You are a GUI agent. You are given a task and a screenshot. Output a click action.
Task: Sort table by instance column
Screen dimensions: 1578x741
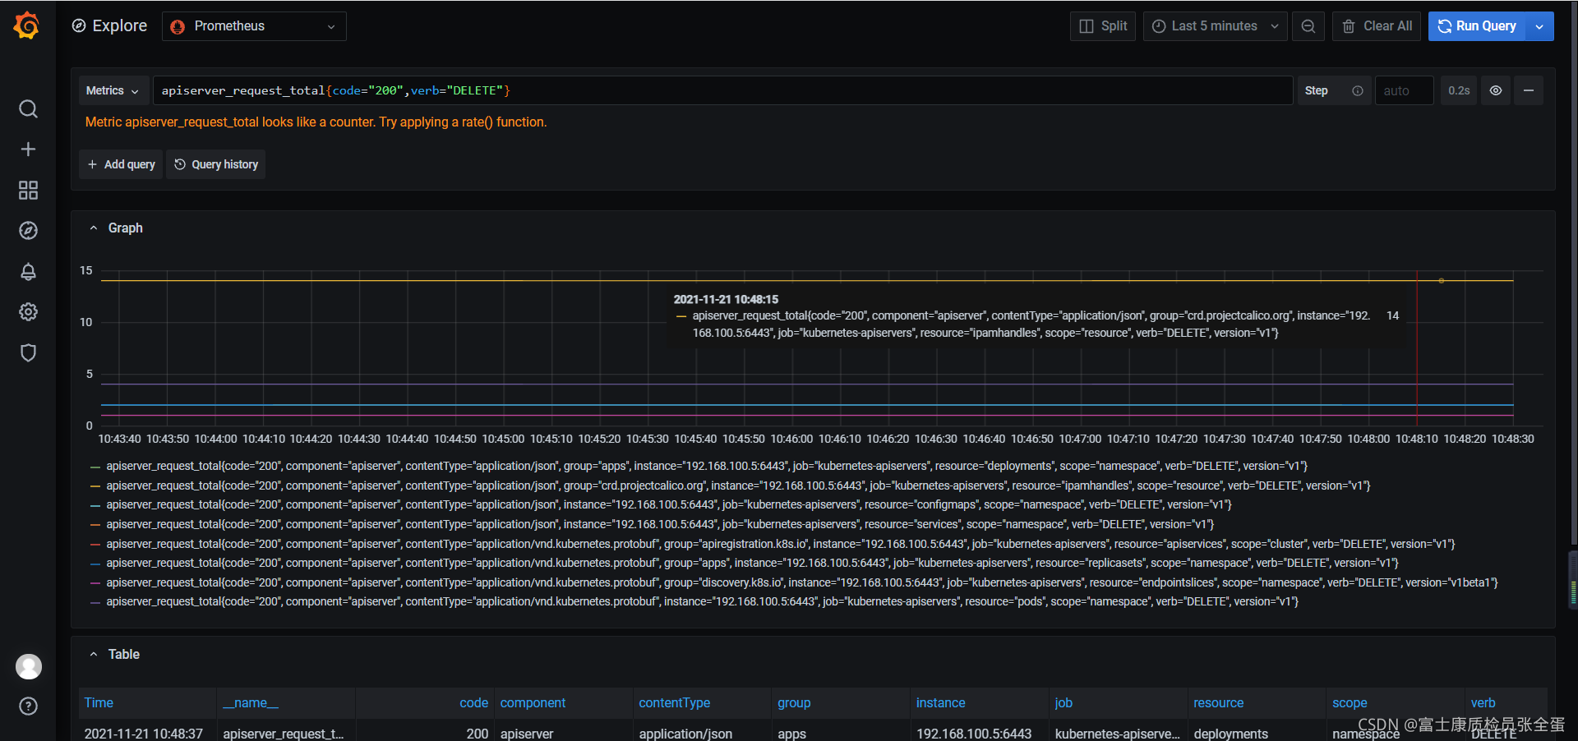point(940,702)
